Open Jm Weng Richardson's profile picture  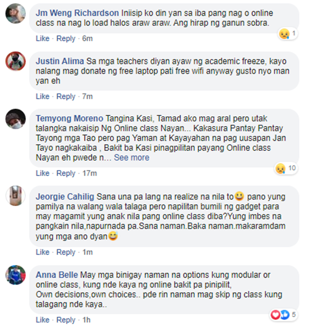[x=15, y=14]
